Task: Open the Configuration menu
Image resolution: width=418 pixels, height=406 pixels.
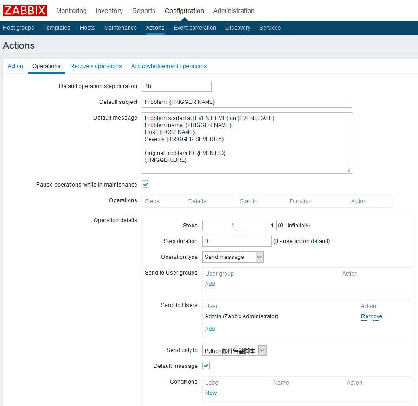Action: [x=184, y=11]
